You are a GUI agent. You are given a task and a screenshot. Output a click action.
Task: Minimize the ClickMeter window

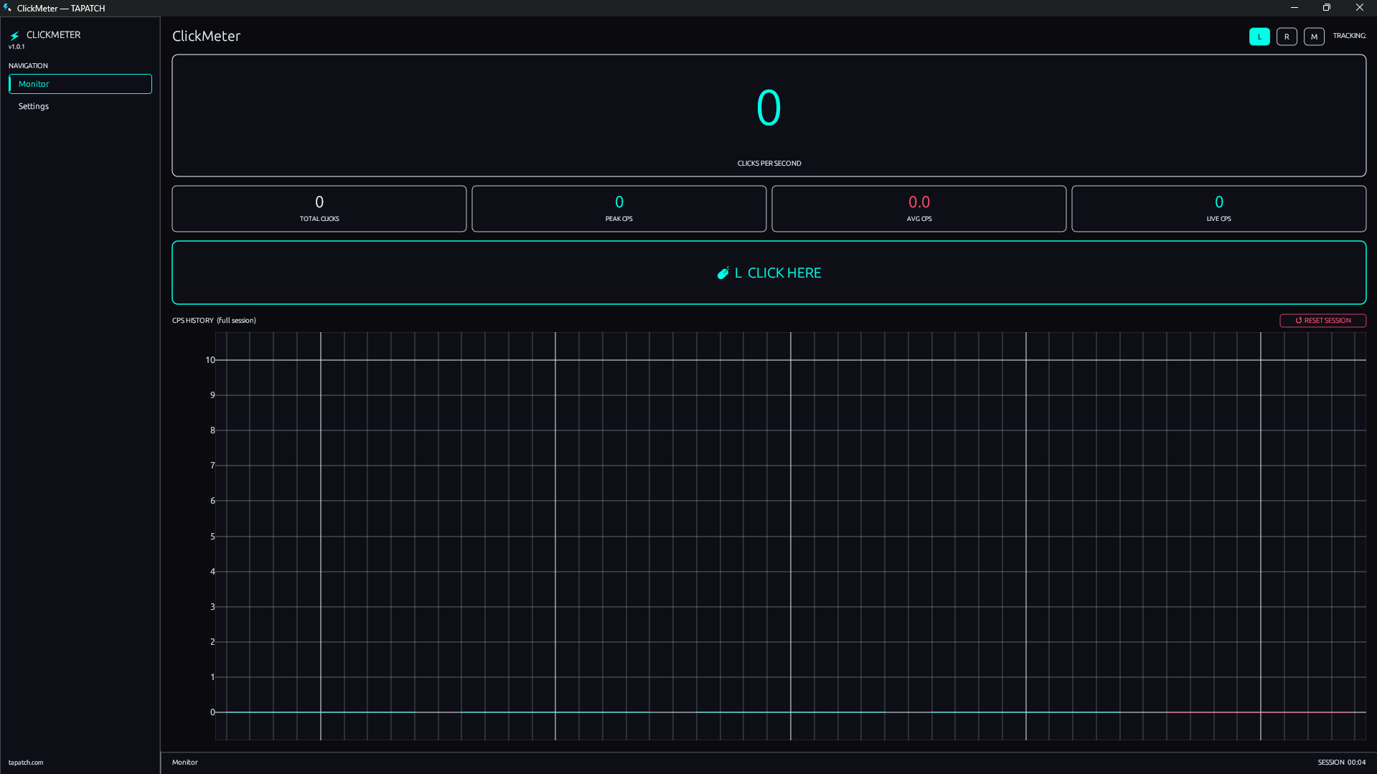[x=1294, y=8]
